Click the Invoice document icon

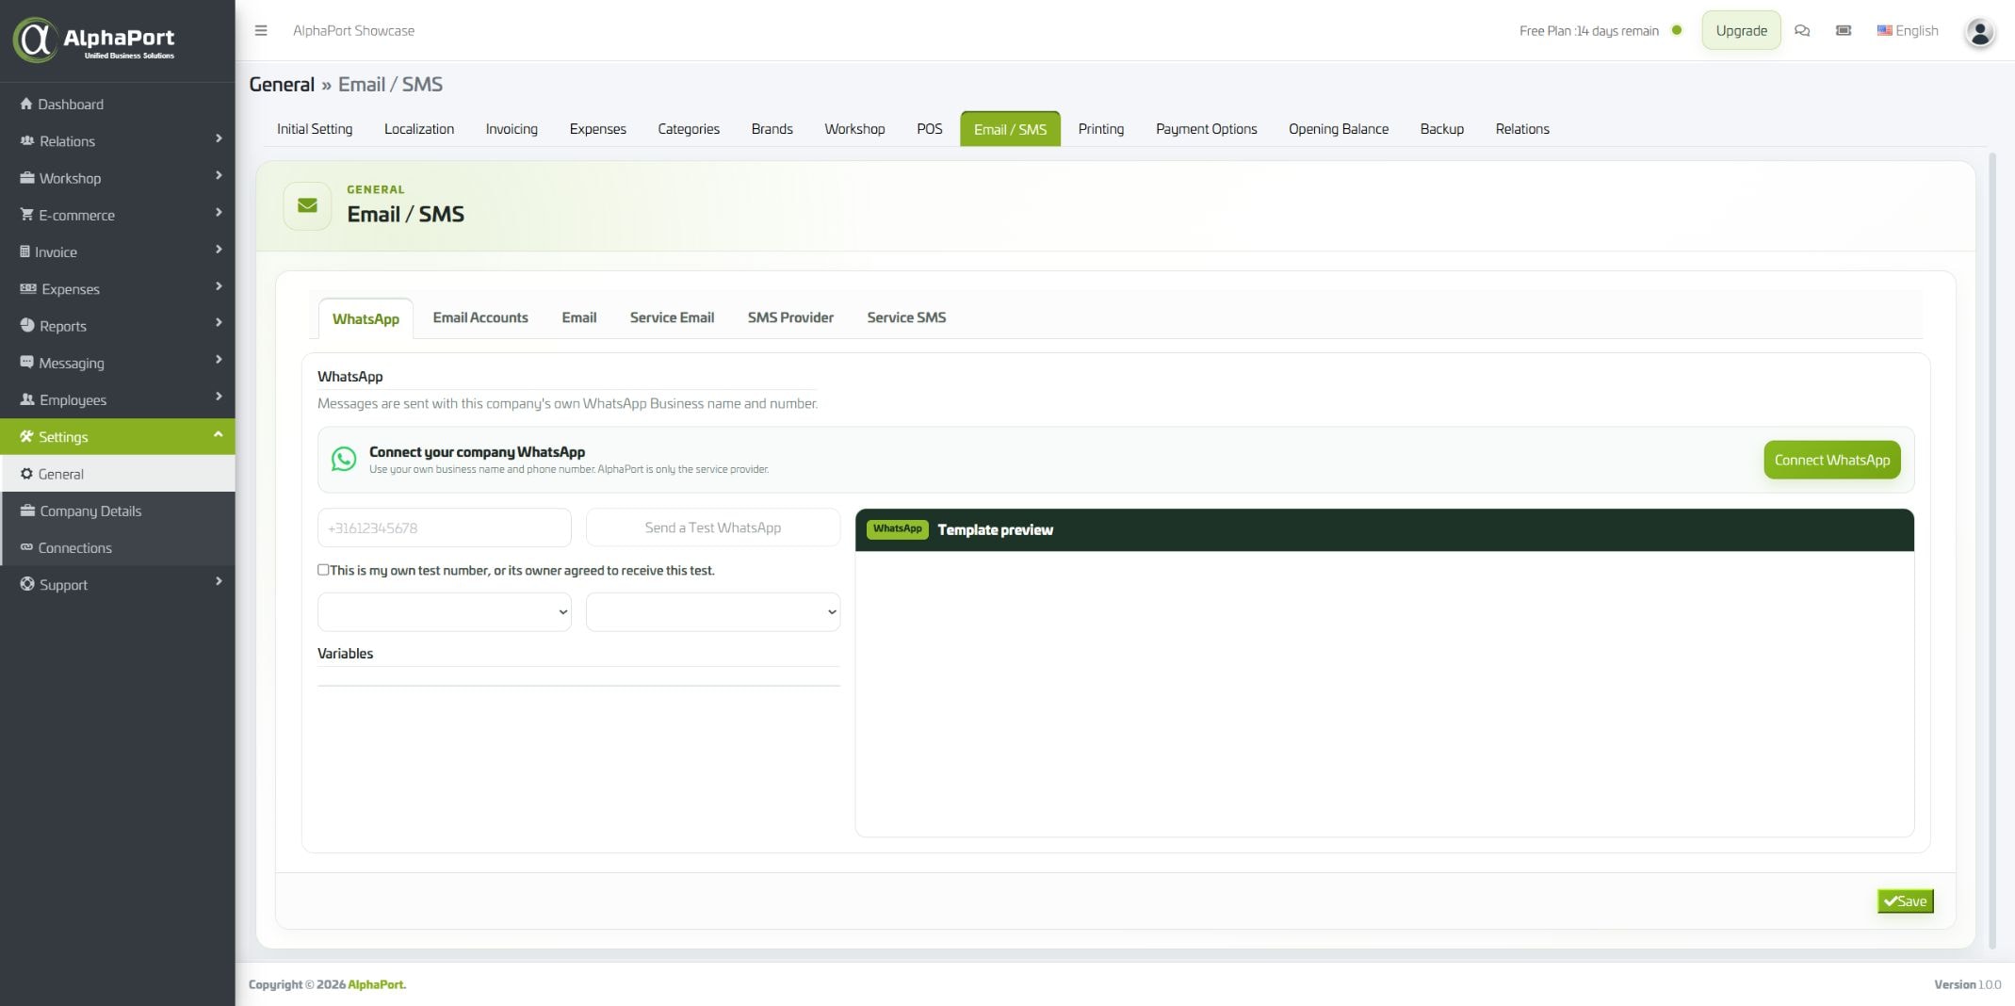(x=24, y=251)
